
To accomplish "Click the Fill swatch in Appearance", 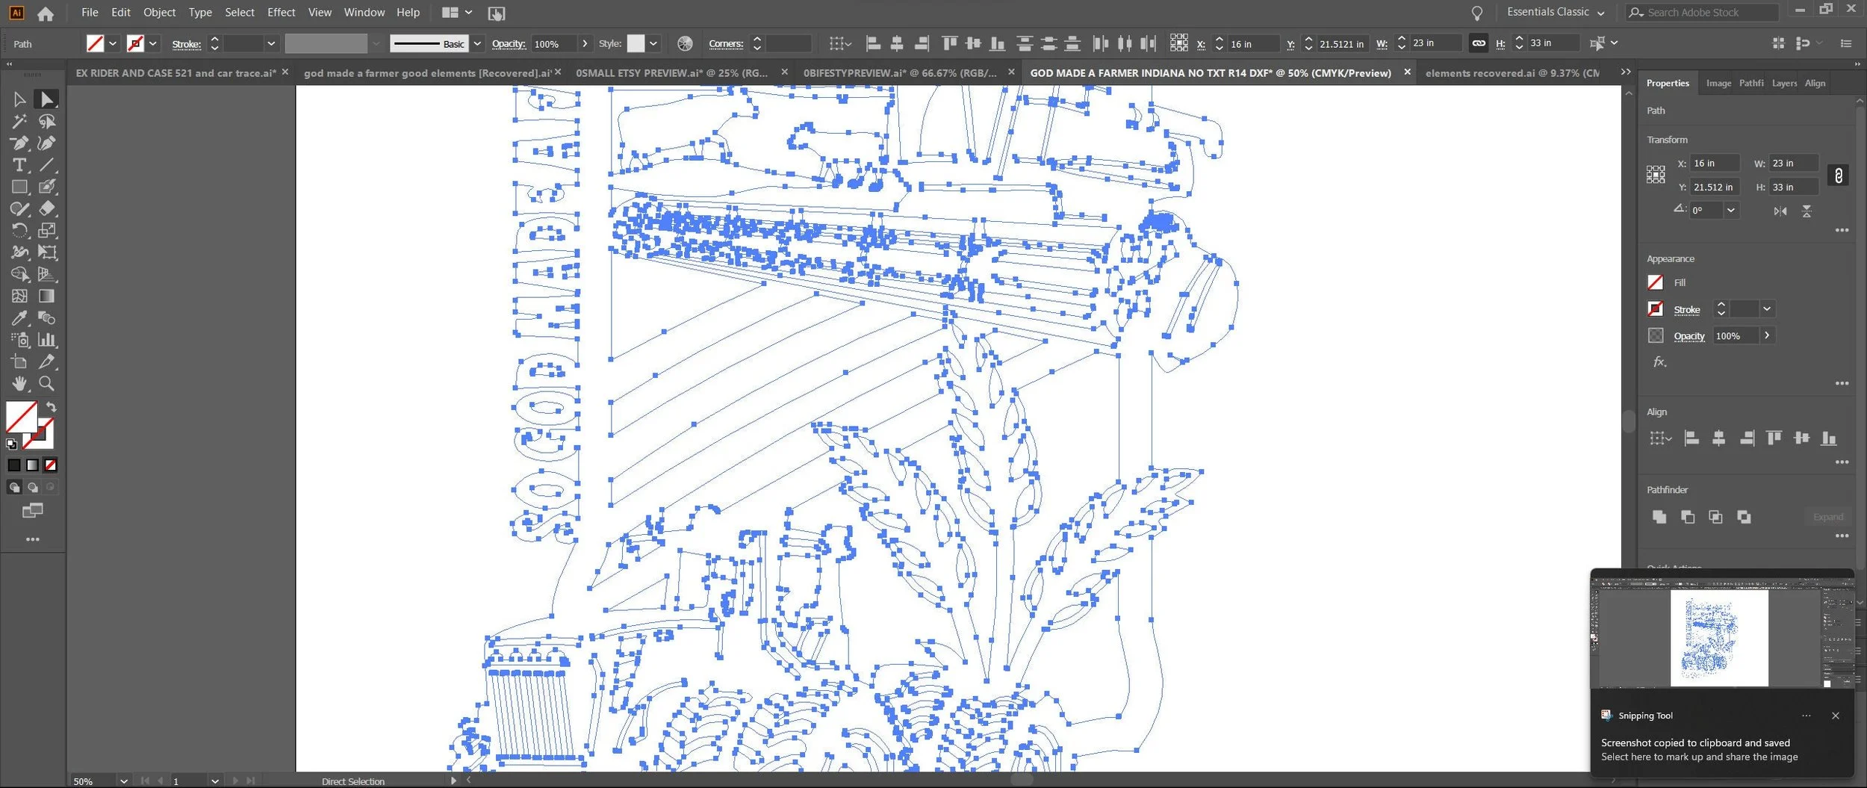I will pyautogui.click(x=1655, y=282).
